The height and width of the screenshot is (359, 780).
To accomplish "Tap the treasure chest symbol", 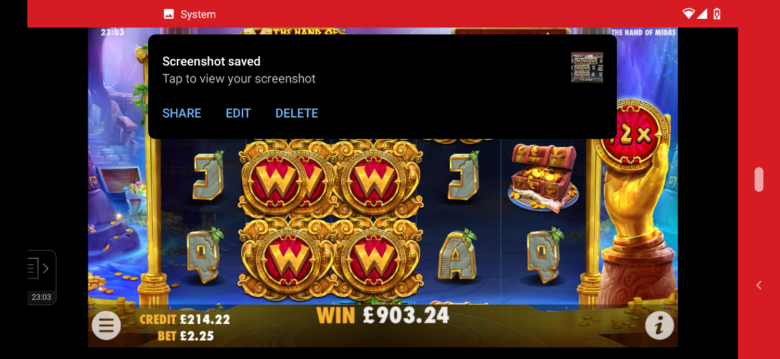I will (x=544, y=178).
